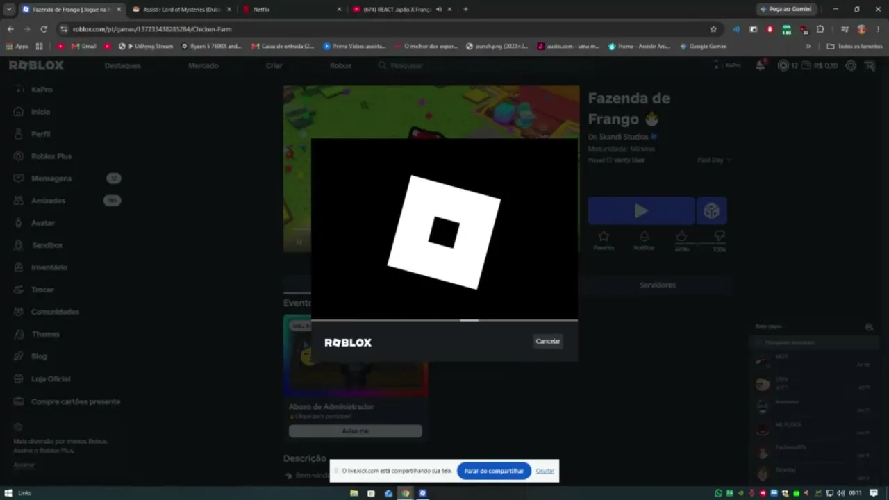Open the Todos os favoritos folder

pyautogui.click(x=854, y=47)
